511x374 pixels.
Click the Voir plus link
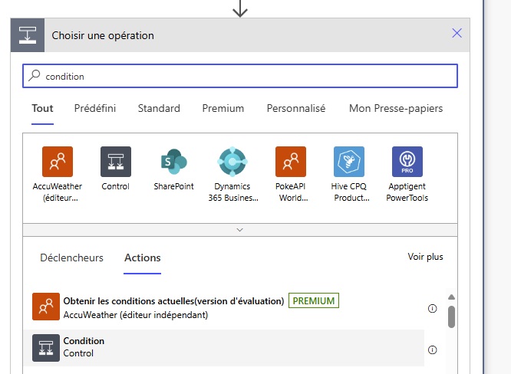425,258
